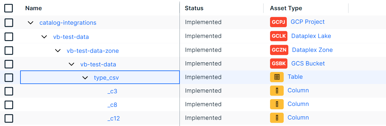Collapse the type_csv table node
Viewport: 386px width, 126px height.
coord(85,78)
